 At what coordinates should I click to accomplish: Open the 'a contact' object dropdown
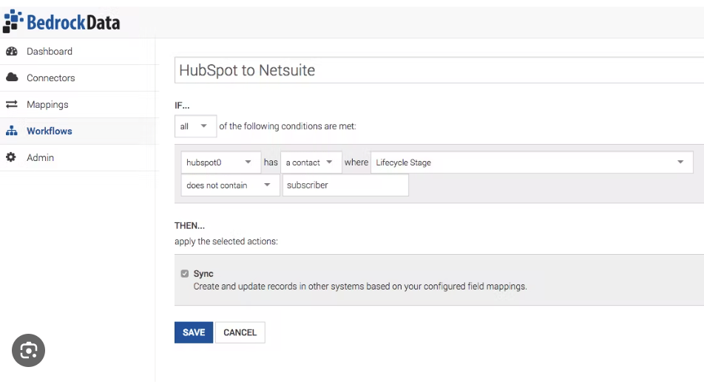tap(311, 162)
